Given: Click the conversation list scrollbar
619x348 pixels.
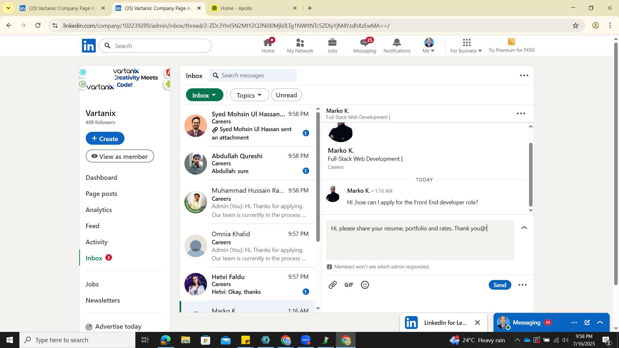Looking at the screenshot, I should click(x=318, y=177).
